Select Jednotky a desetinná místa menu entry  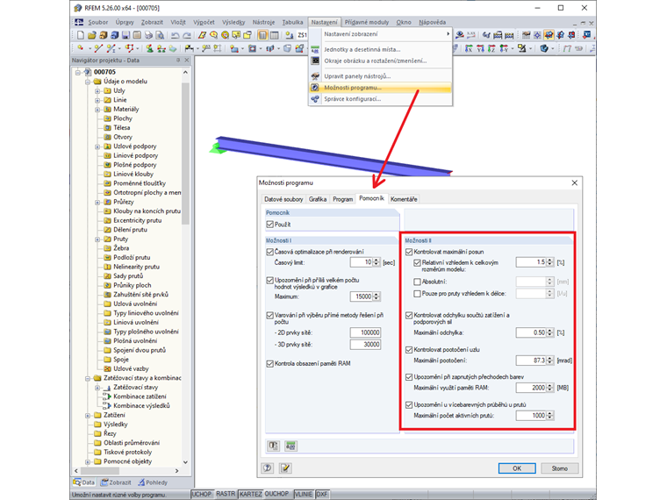tap(362, 49)
